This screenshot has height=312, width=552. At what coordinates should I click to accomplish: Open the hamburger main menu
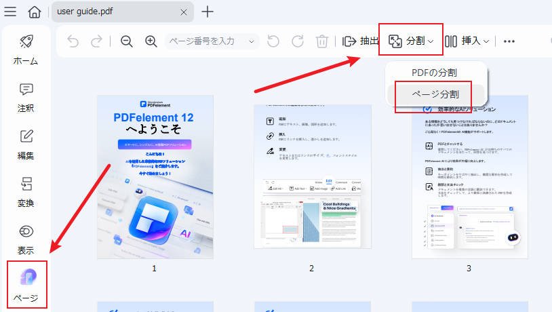pos(10,12)
